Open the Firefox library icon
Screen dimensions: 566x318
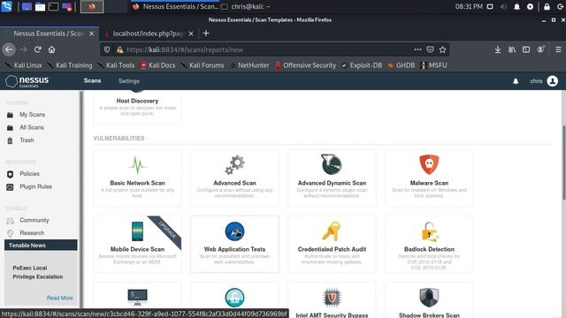pyautogui.click(x=512, y=49)
